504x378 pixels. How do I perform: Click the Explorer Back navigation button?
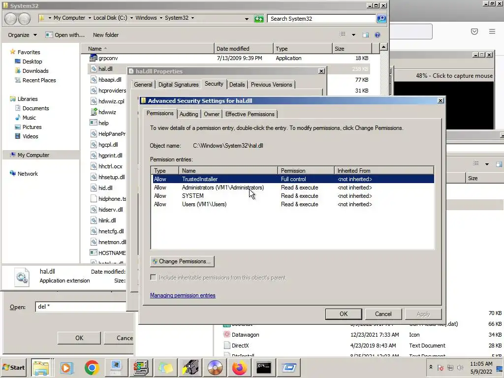[10, 19]
